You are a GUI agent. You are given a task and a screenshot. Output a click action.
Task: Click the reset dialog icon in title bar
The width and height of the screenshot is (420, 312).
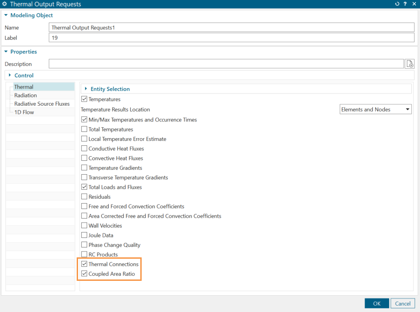[397, 4]
